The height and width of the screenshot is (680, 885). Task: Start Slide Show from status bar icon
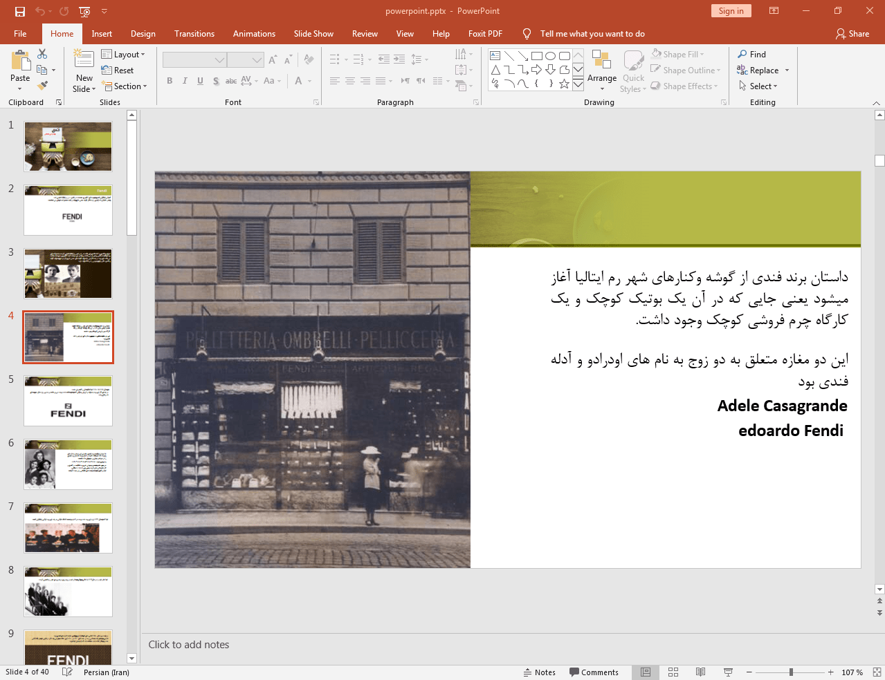click(728, 672)
